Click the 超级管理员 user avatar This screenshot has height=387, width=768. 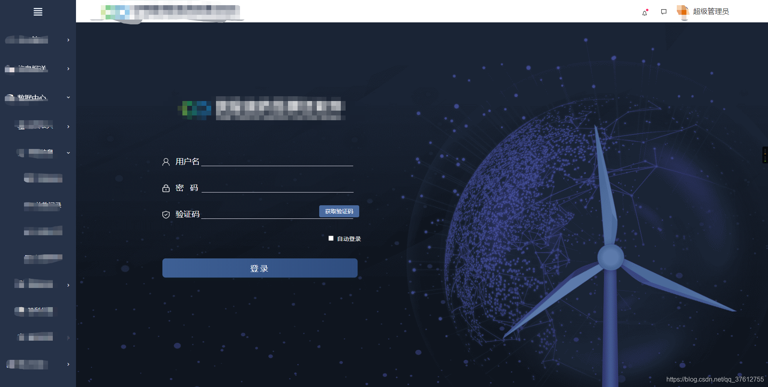click(682, 12)
